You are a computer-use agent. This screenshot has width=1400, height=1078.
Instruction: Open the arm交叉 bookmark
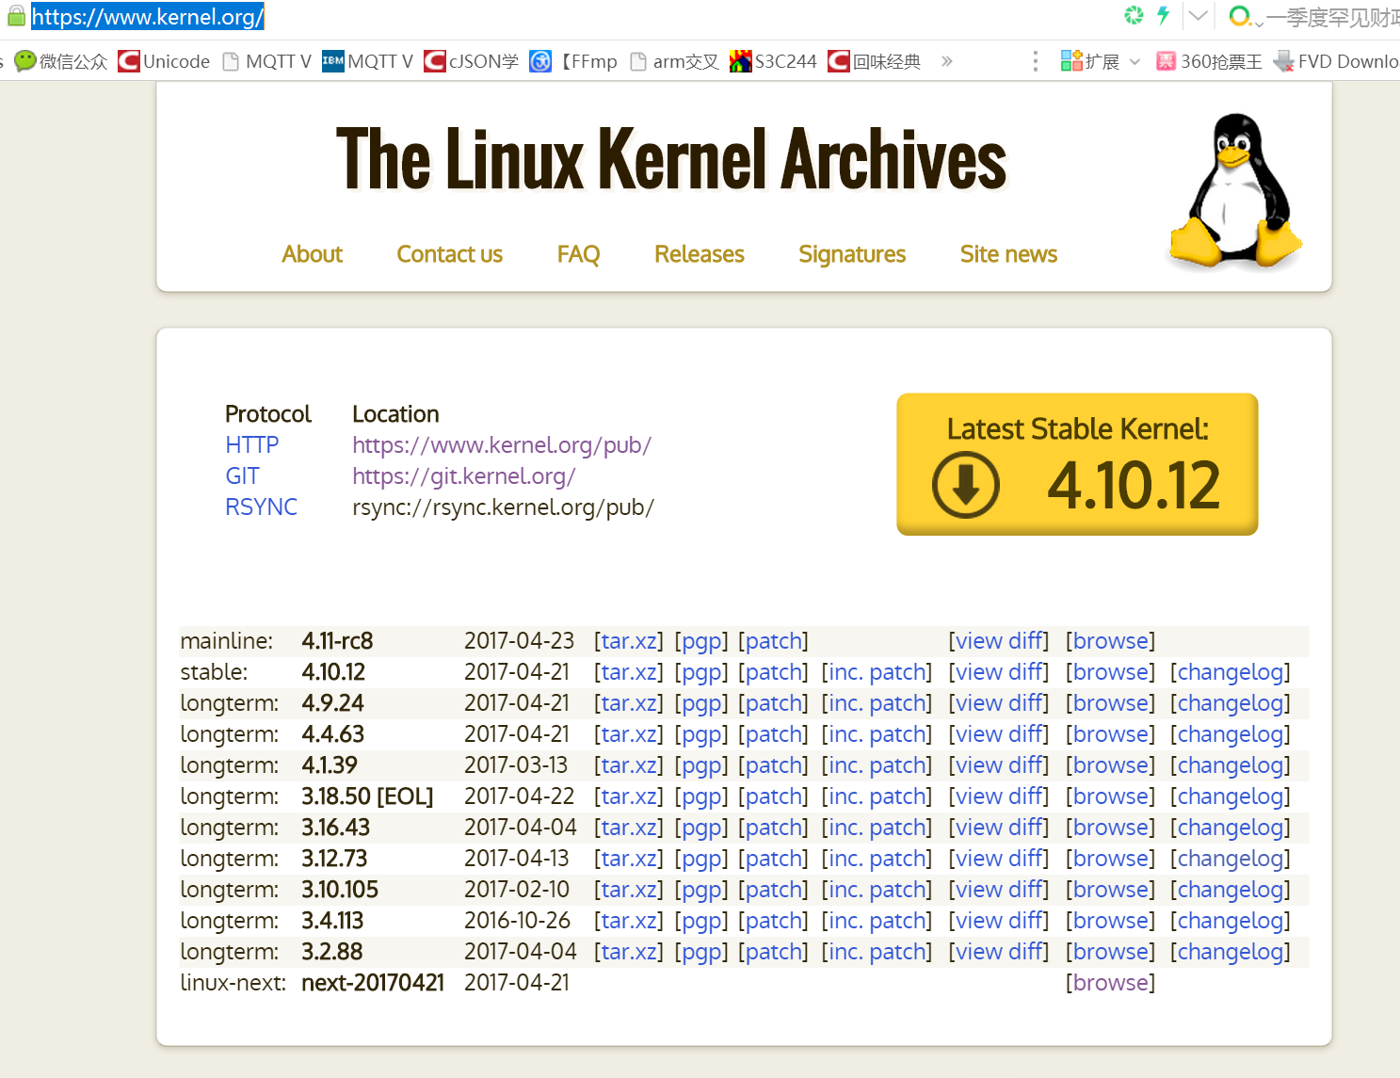[x=674, y=61]
